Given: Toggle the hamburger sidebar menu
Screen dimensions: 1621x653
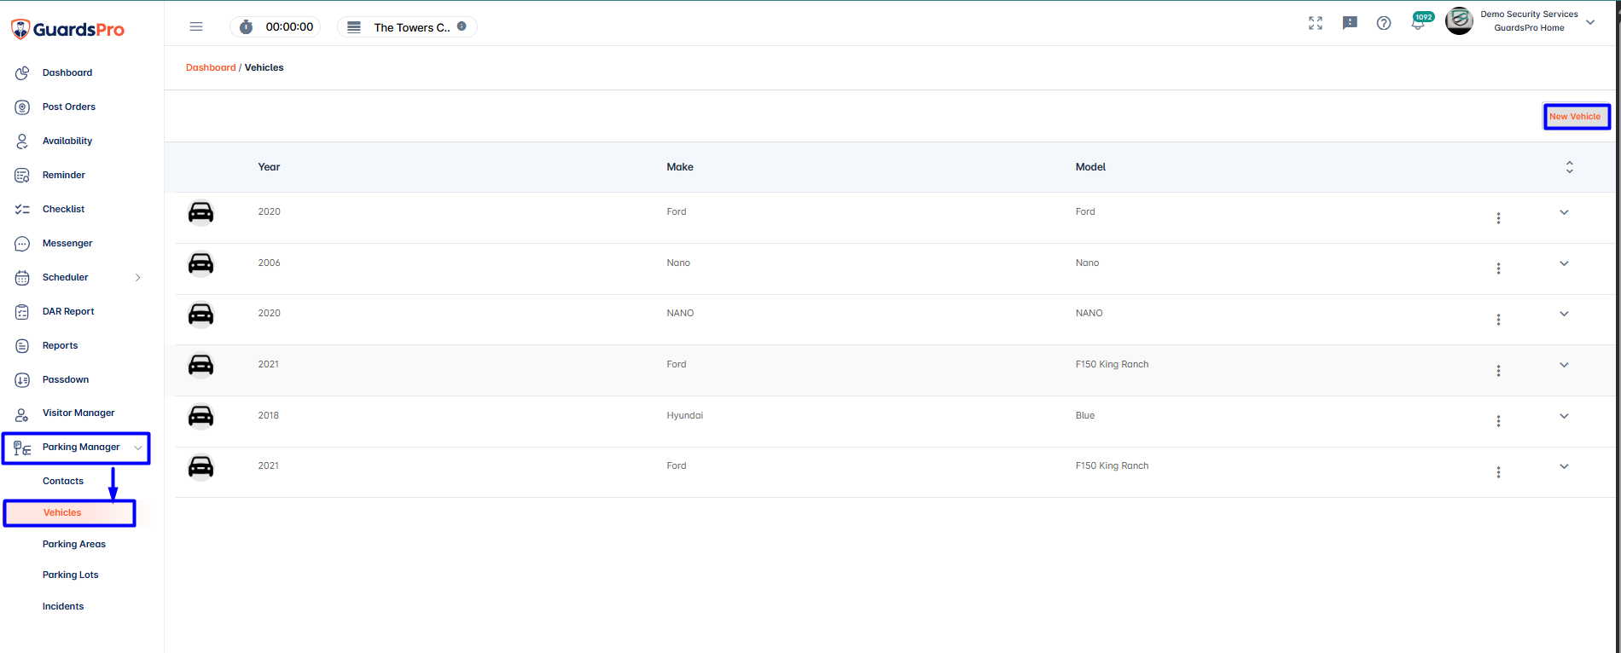Looking at the screenshot, I should pos(196,26).
